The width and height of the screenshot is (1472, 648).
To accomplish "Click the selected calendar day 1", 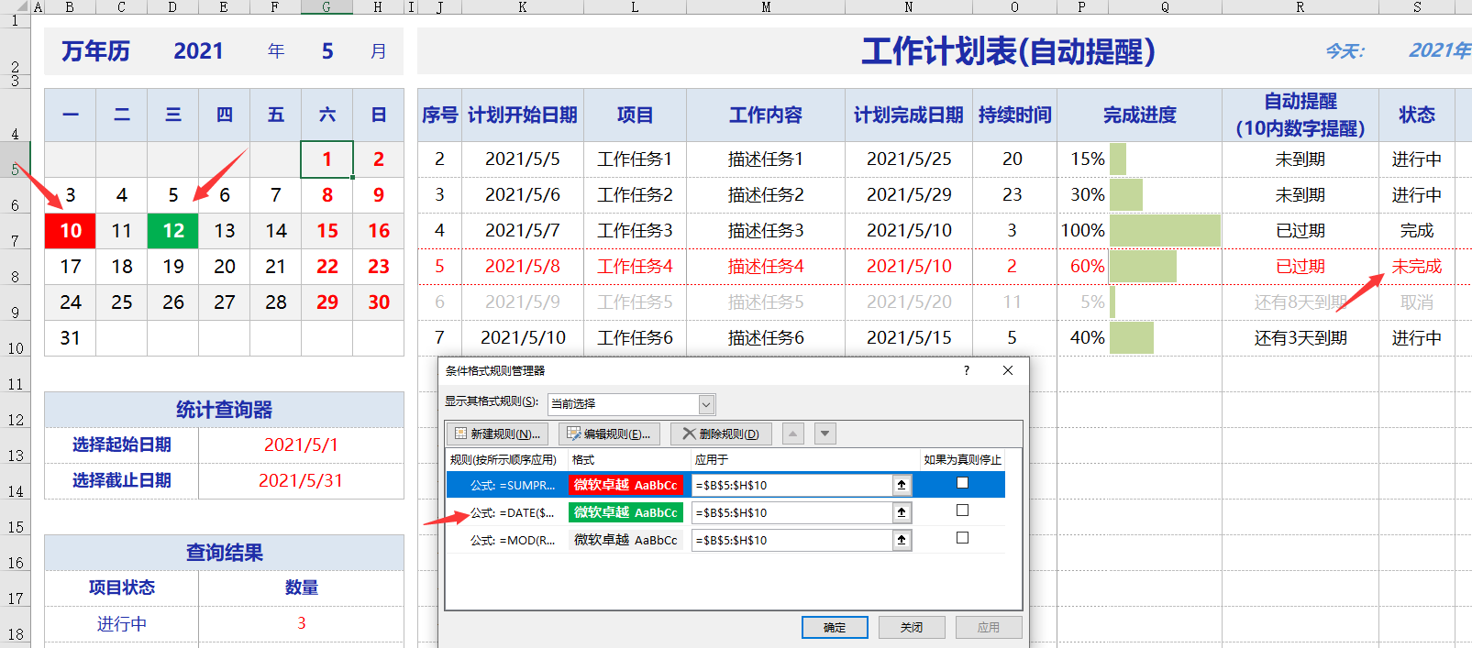I will tap(326, 159).
